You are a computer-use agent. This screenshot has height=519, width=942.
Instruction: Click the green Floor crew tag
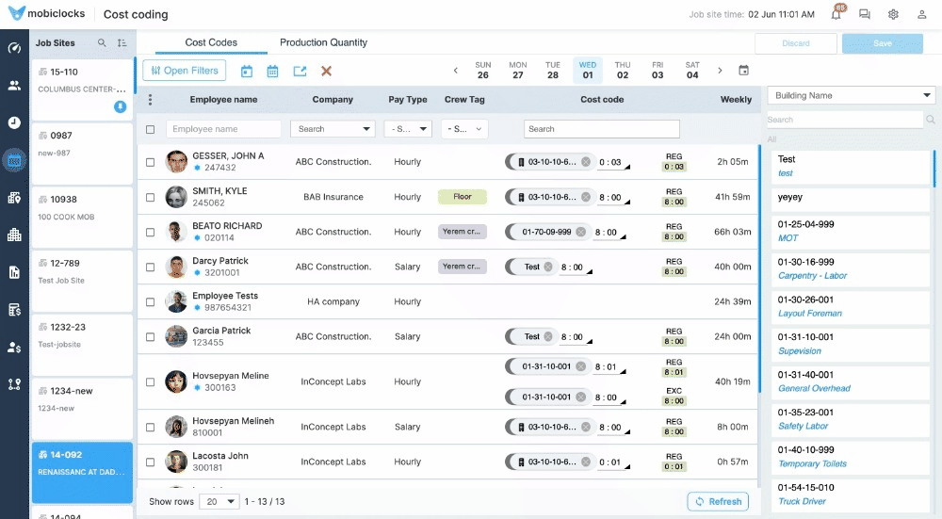462,197
